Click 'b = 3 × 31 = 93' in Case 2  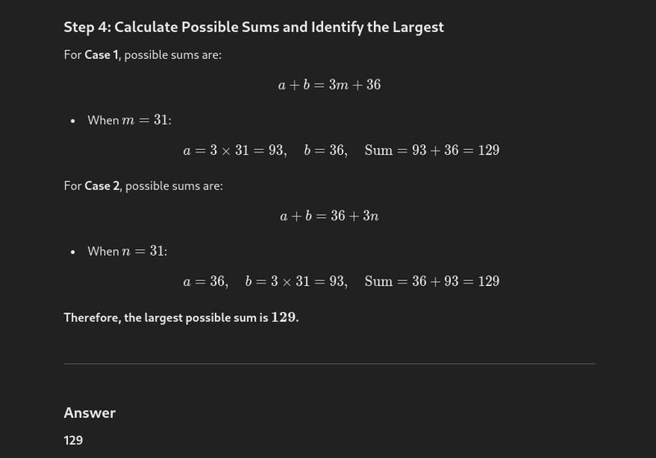pos(296,281)
